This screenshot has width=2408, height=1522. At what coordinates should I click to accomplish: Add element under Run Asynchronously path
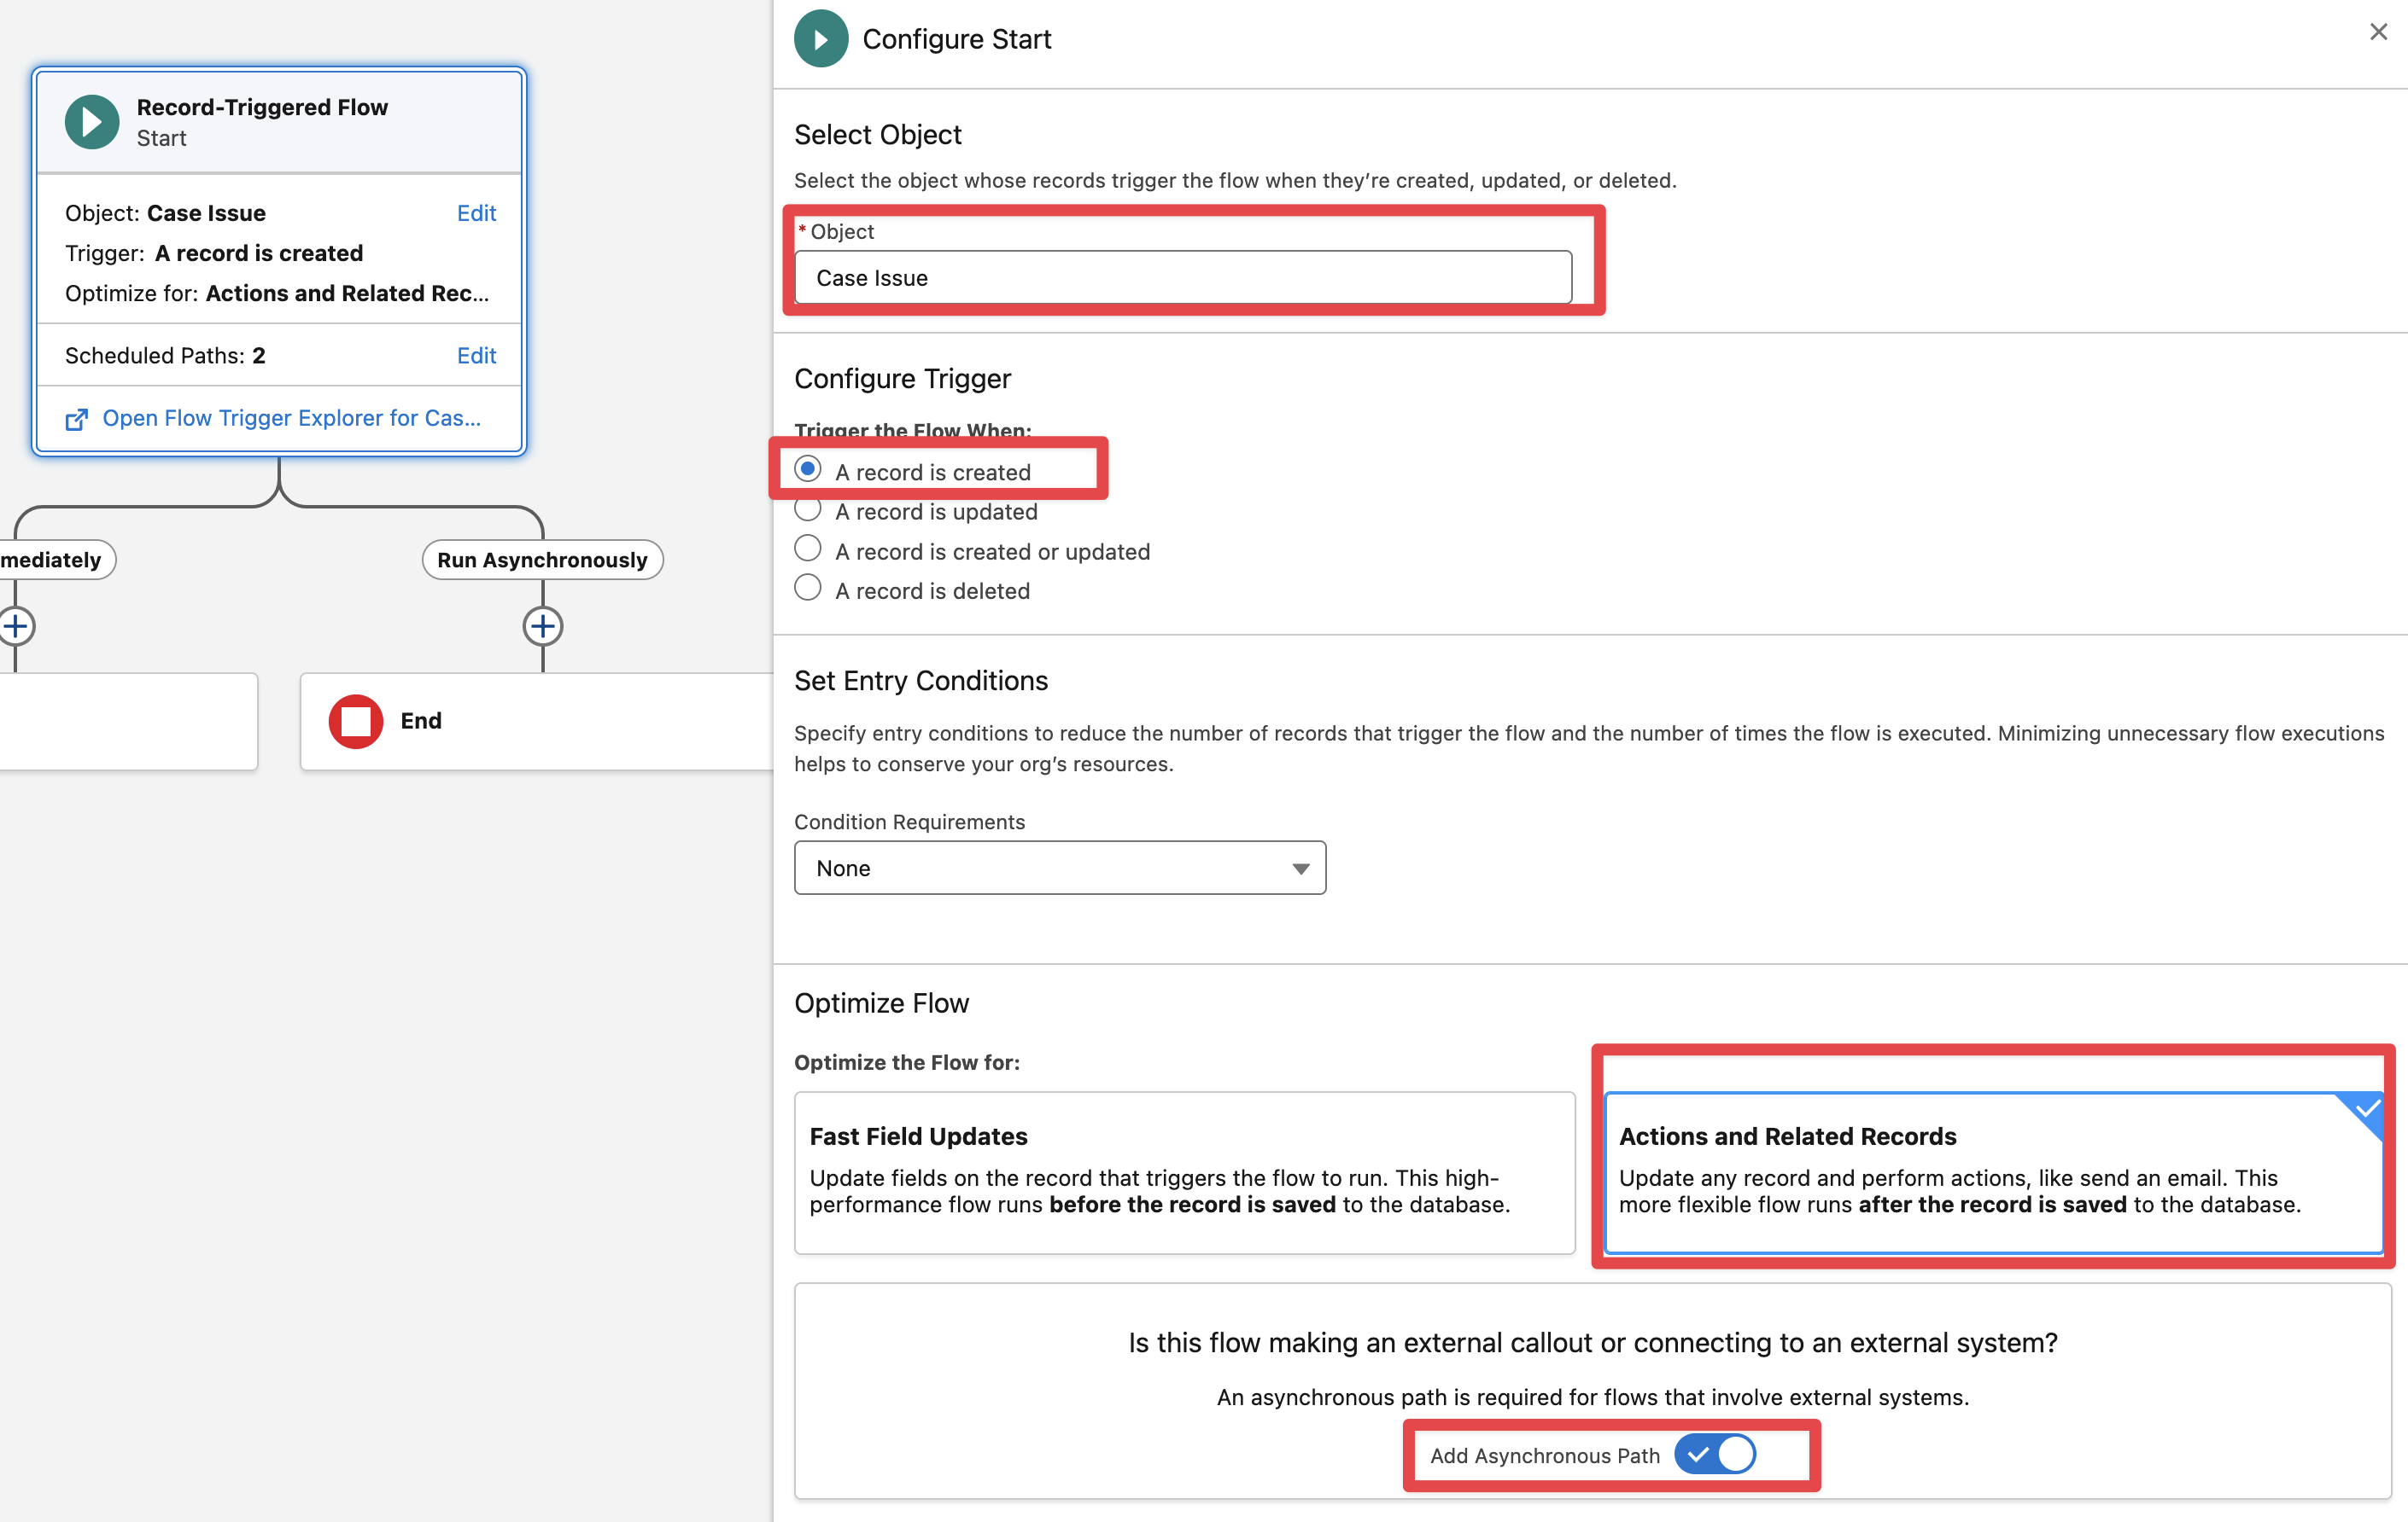click(542, 626)
